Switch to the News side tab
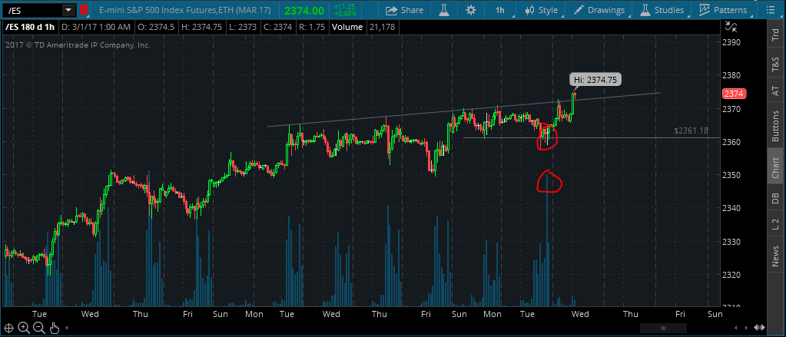Image resolution: width=786 pixels, height=337 pixels. 775,255
